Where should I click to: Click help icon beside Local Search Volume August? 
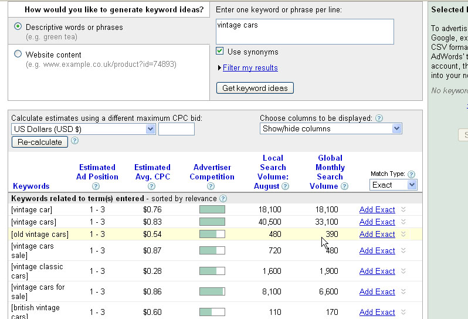(285, 186)
